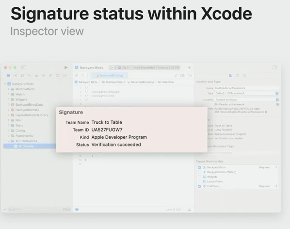The width and height of the screenshot is (290, 229).
Task: Click the navigator add plus button
Action: (x=5, y=210)
